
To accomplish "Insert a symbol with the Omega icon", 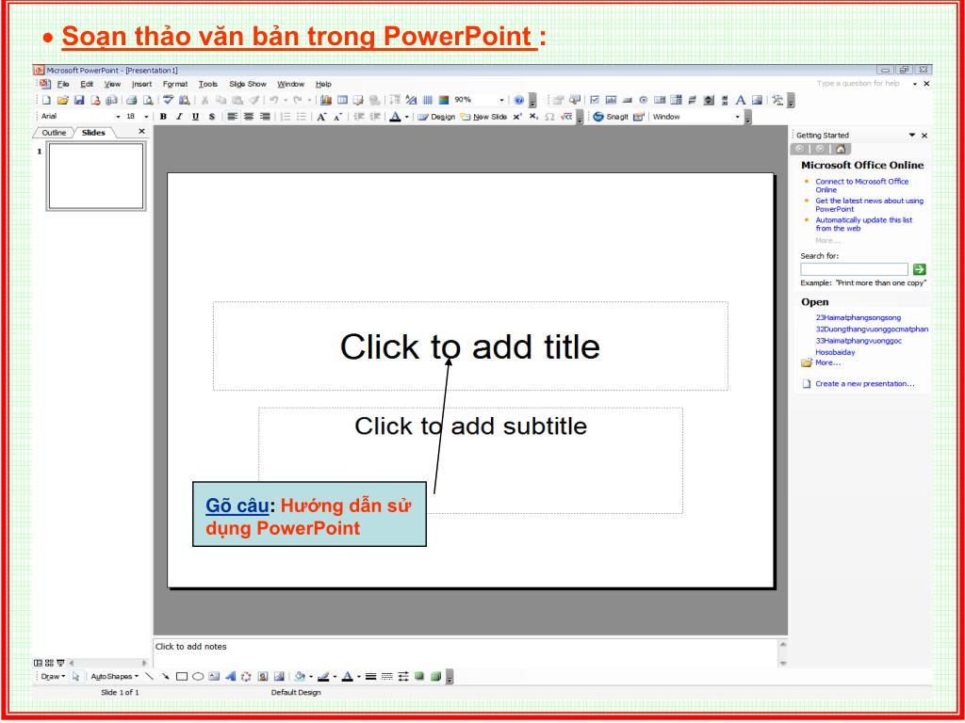I will coord(549,117).
